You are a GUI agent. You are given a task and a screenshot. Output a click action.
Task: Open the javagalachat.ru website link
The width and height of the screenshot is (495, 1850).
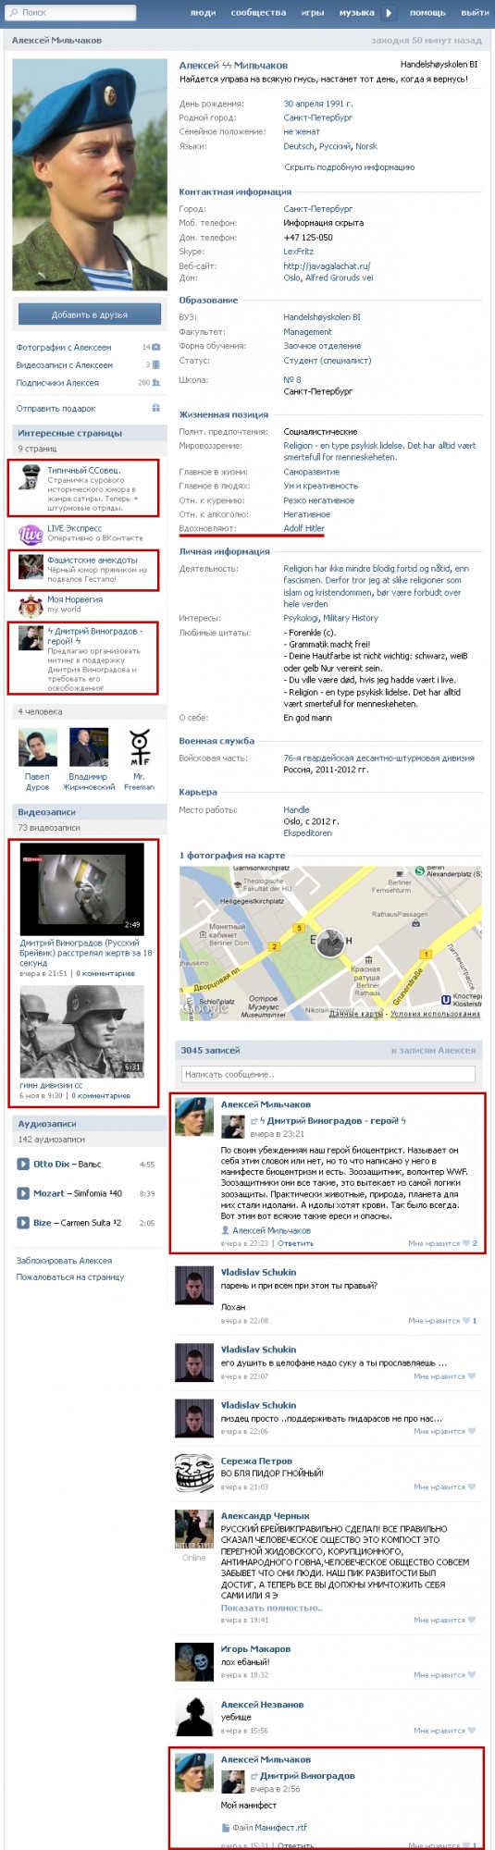pyautogui.click(x=327, y=265)
